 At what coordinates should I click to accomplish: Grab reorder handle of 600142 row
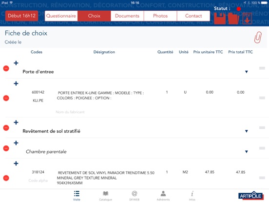click(x=262, y=98)
